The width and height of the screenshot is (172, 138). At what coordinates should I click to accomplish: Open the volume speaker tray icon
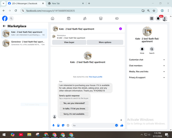tap(150, 135)
